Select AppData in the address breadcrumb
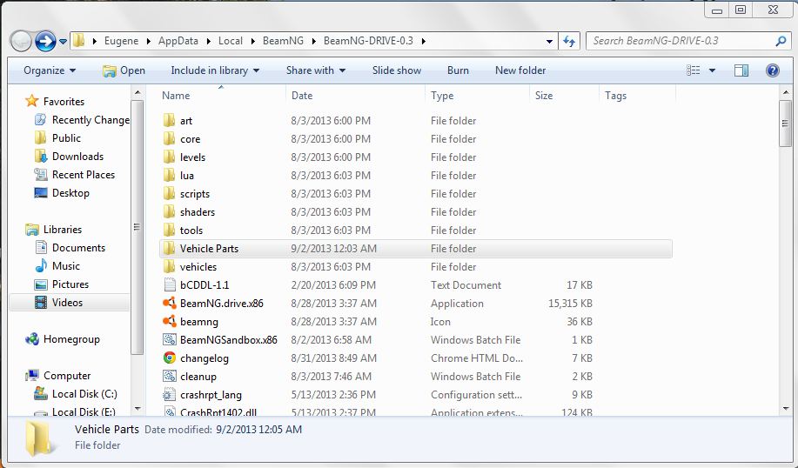 tap(178, 41)
